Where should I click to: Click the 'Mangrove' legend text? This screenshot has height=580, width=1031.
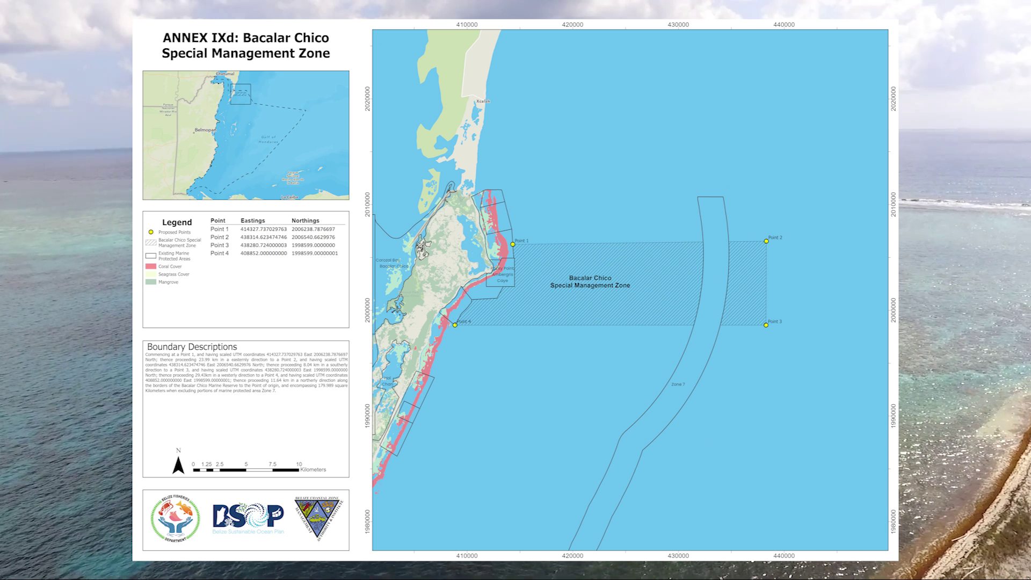coord(169,282)
